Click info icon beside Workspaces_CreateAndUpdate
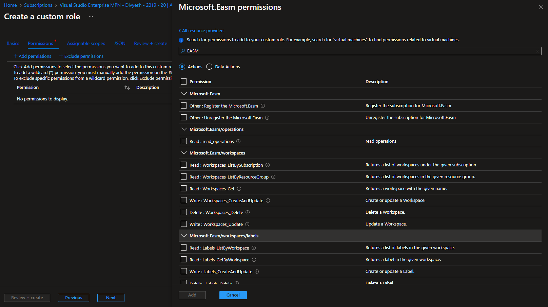This screenshot has width=548, height=307. click(x=268, y=200)
